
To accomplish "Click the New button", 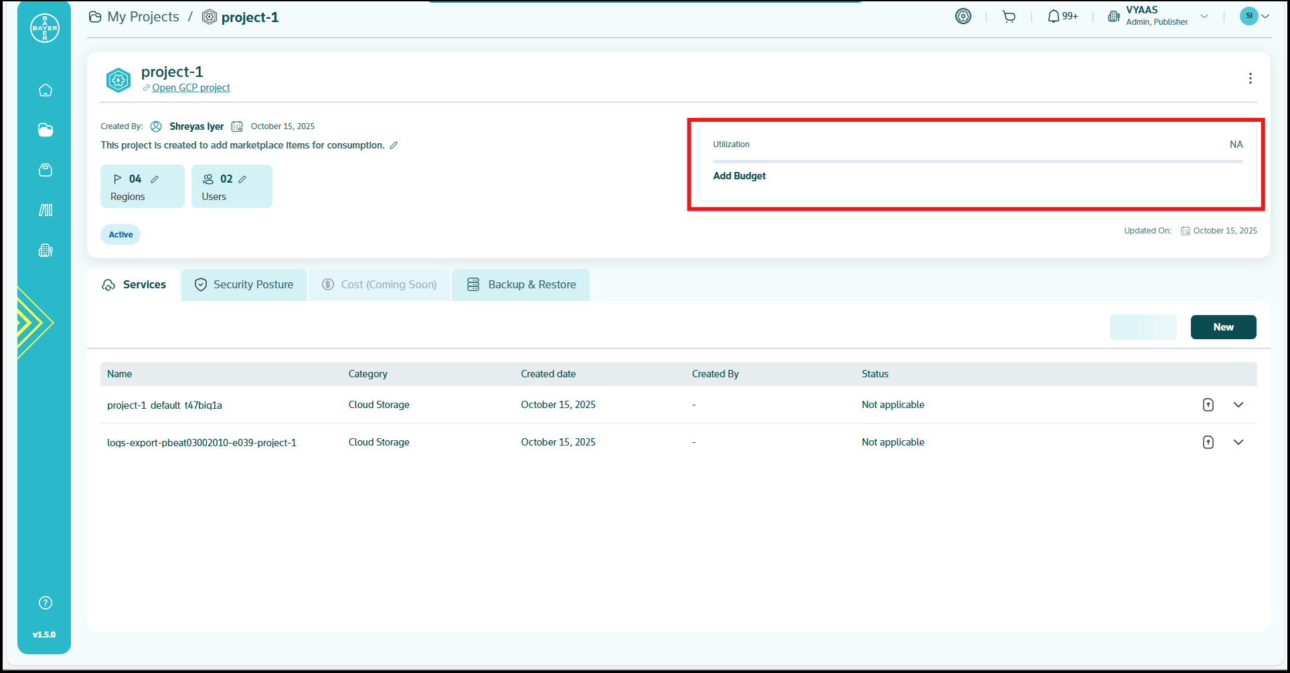I will coord(1222,327).
